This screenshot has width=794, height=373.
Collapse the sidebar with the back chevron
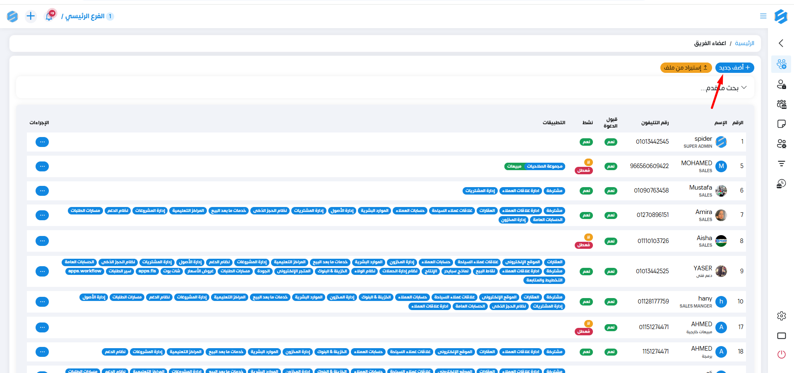tap(781, 43)
